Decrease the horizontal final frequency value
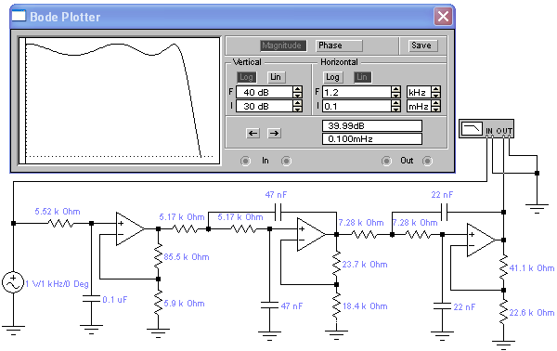Image resolution: width=557 pixels, height=351 pixels. click(395, 96)
